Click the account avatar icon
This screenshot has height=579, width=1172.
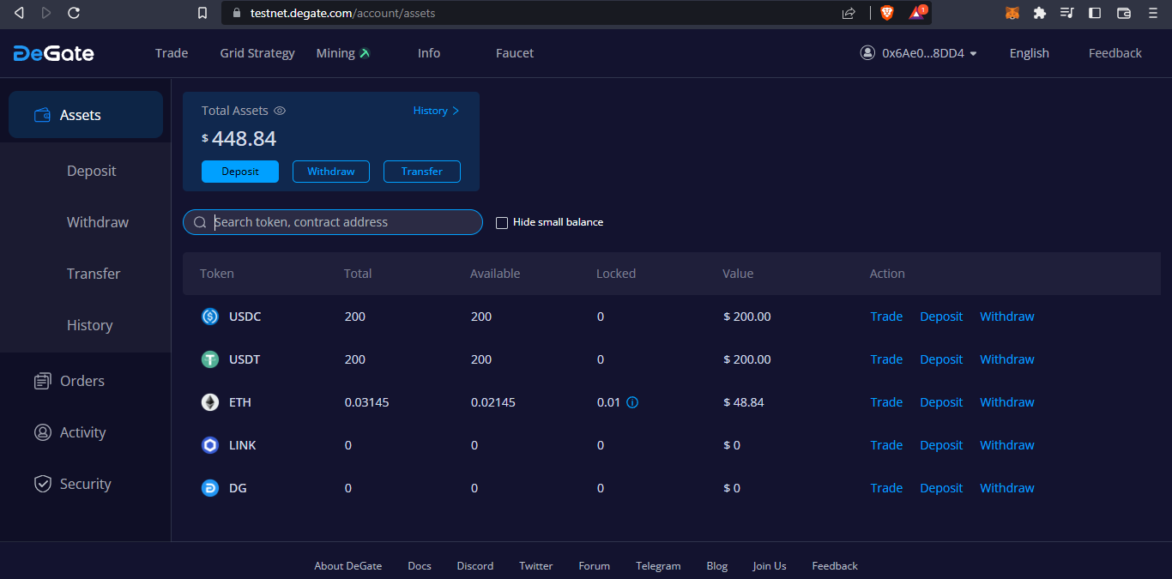coord(867,53)
